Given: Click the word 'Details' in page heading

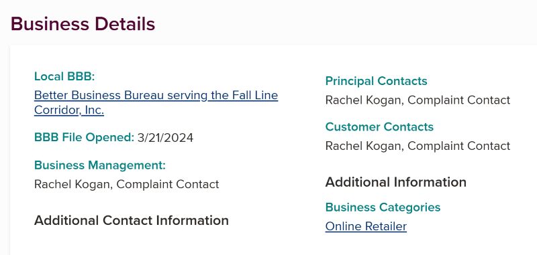Looking at the screenshot, I should point(125,24).
